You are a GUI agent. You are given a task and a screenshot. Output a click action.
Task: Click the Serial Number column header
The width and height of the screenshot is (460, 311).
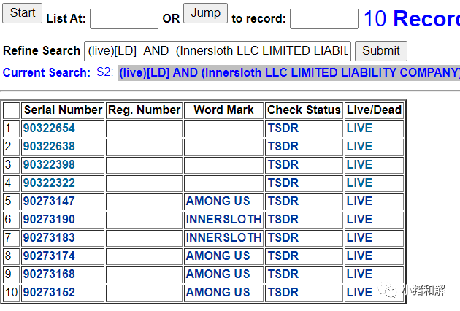click(x=63, y=110)
